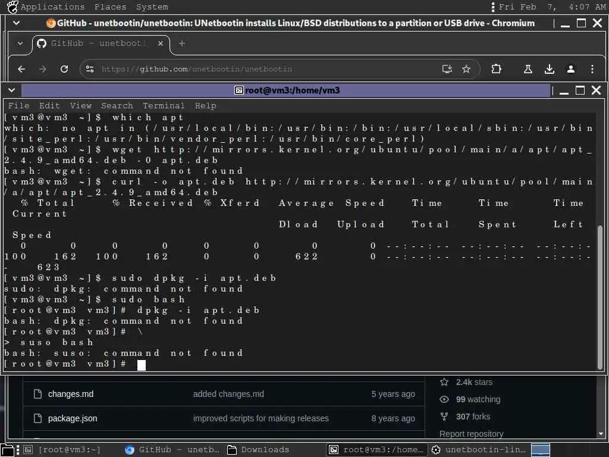Click the fork icon beside 307 forks
This screenshot has width=609, height=457.
click(444, 417)
